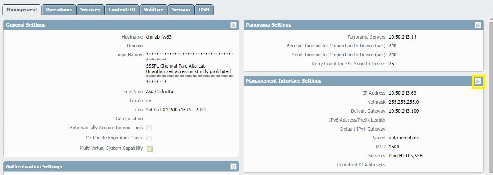This screenshot has width=493, height=175.
Task: Click the Login Banner text SSSPL Chennai
Action: 176,66
